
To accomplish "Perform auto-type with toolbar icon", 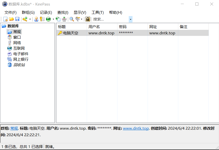I will click(64, 19).
